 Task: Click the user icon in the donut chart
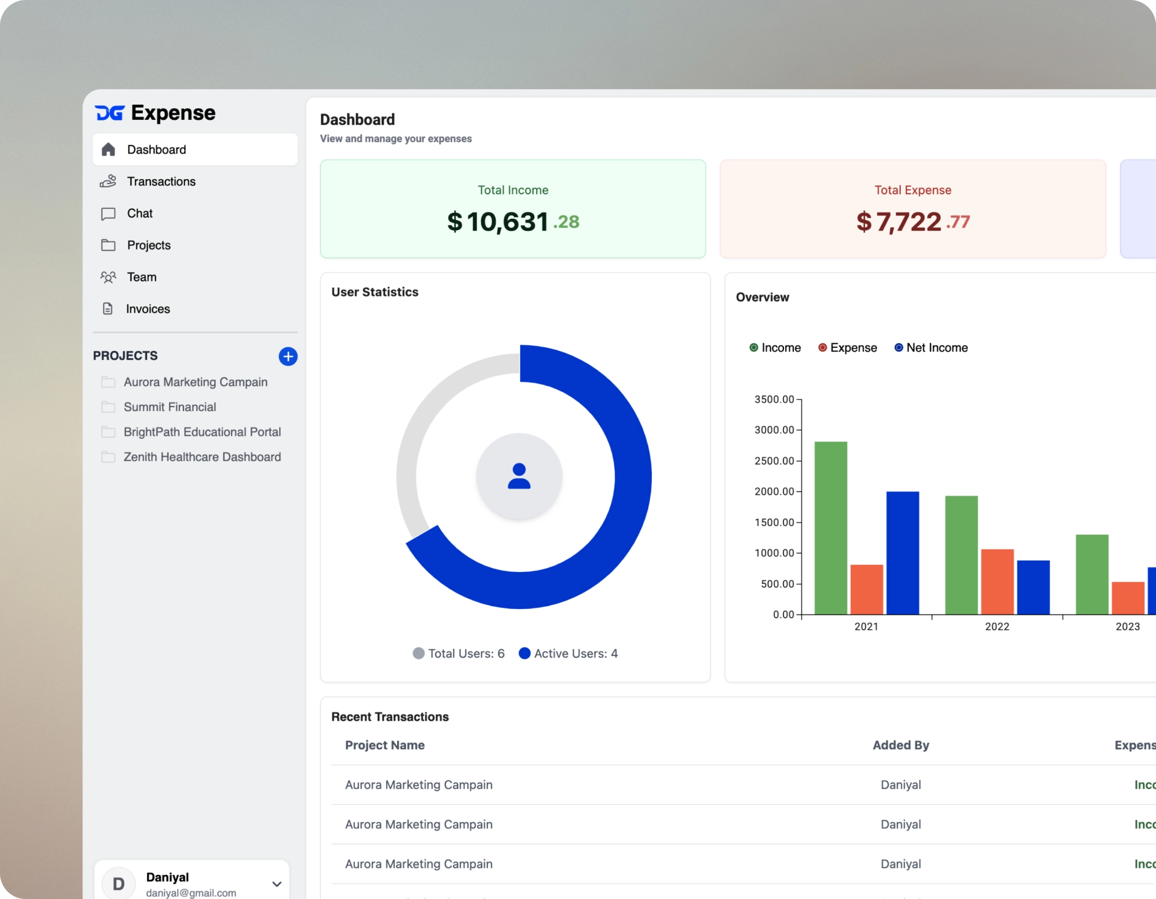pos(519,476)
